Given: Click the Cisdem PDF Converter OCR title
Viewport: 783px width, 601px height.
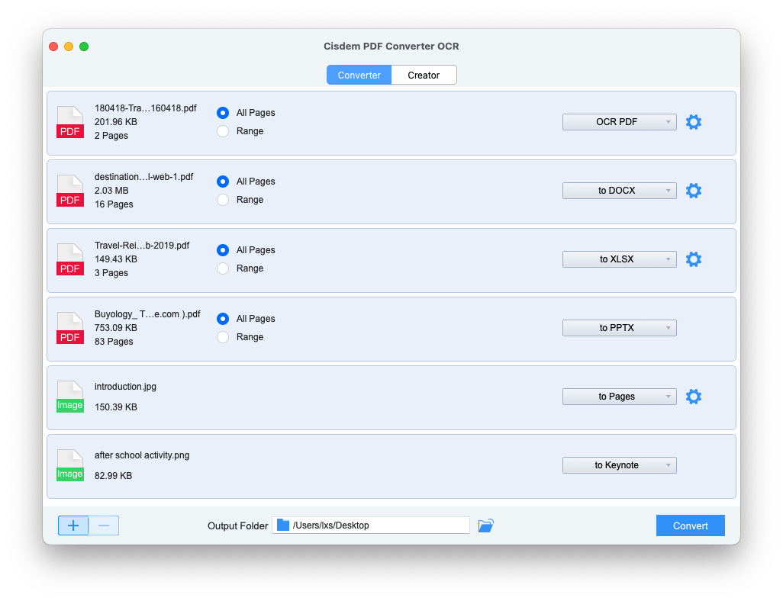Looking at the screenshot, I should [x=391, y=46].
